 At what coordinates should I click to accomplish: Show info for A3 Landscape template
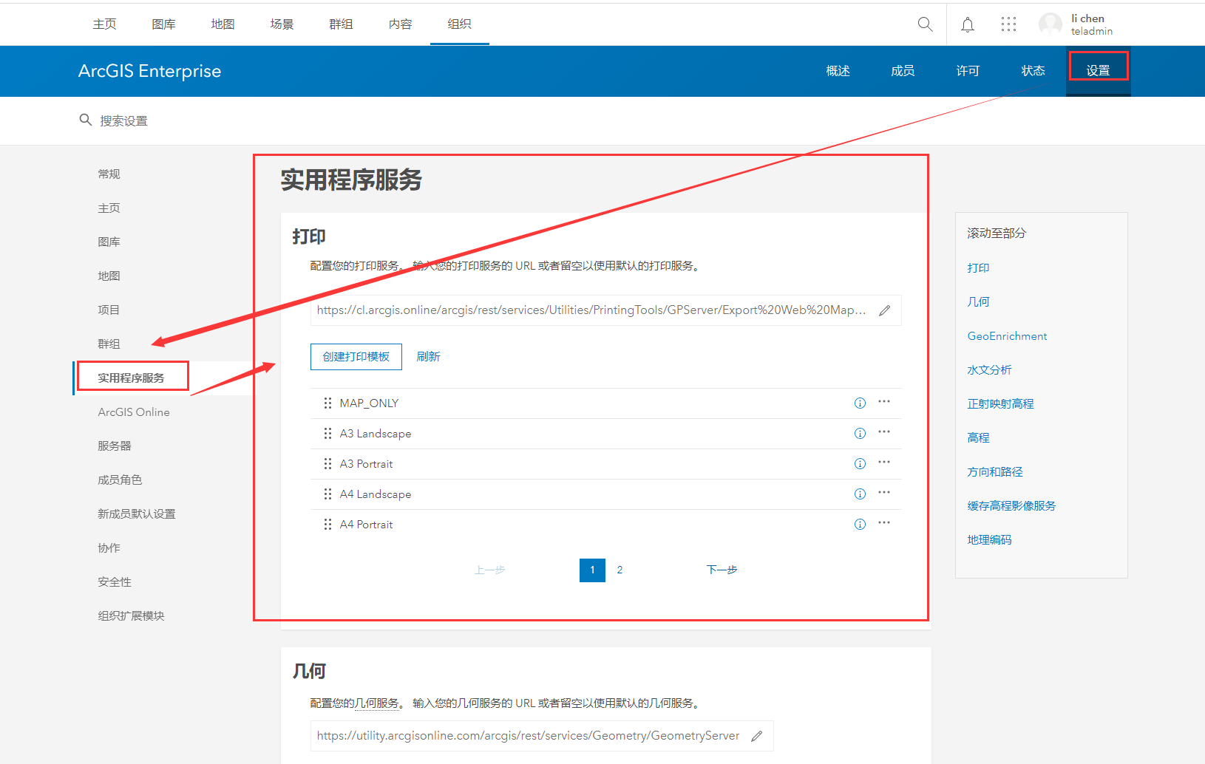[x=860, y=434]
